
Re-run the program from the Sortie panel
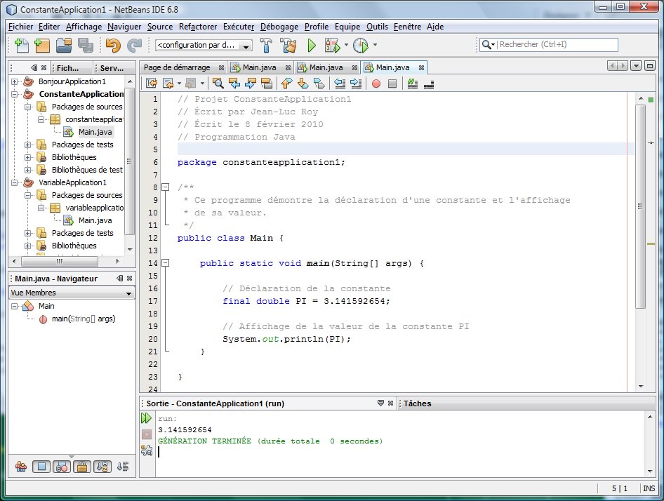click(x=146, y=418)
